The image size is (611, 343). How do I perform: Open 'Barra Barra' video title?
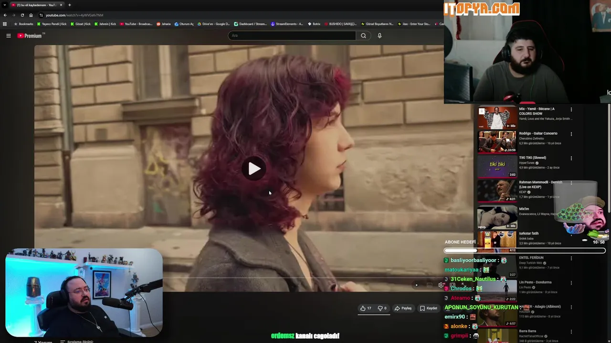(x=527, y=331)
